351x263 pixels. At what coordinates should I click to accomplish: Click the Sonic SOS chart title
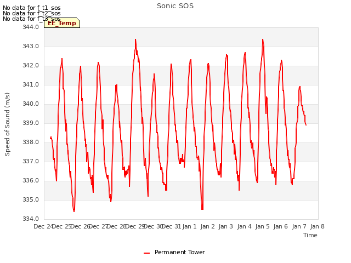point(175,6)
